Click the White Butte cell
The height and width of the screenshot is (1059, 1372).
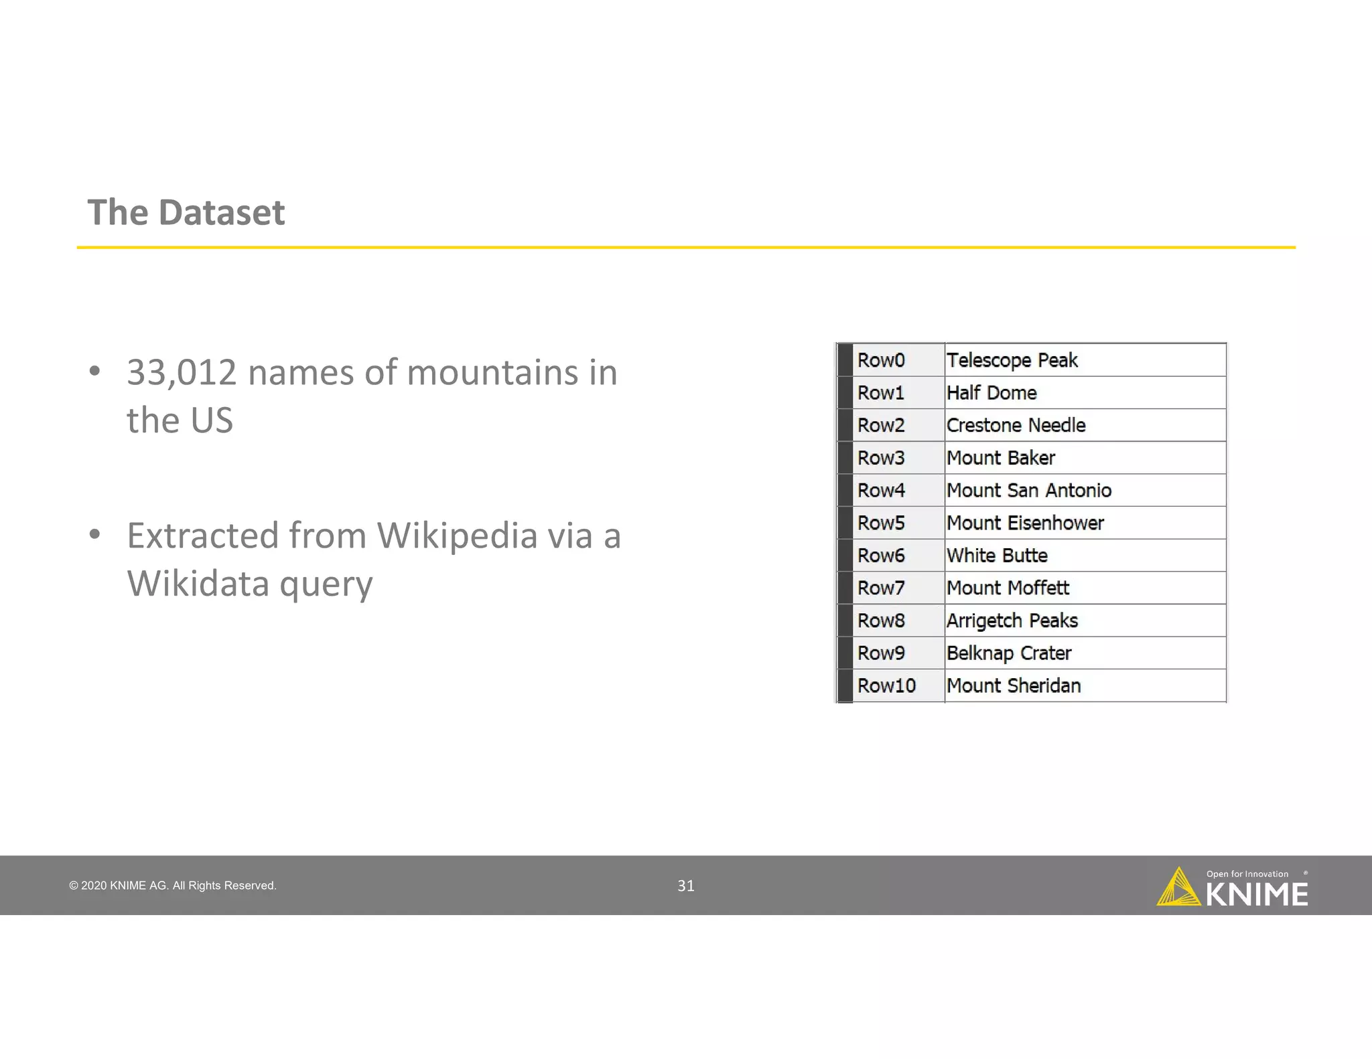(1085, 556)
